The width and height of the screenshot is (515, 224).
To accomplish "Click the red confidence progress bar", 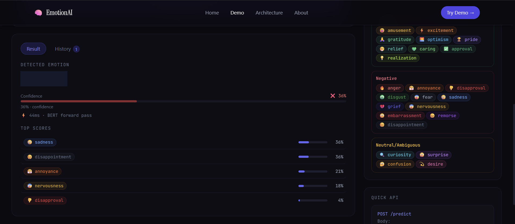I will [x=183, y=101].
